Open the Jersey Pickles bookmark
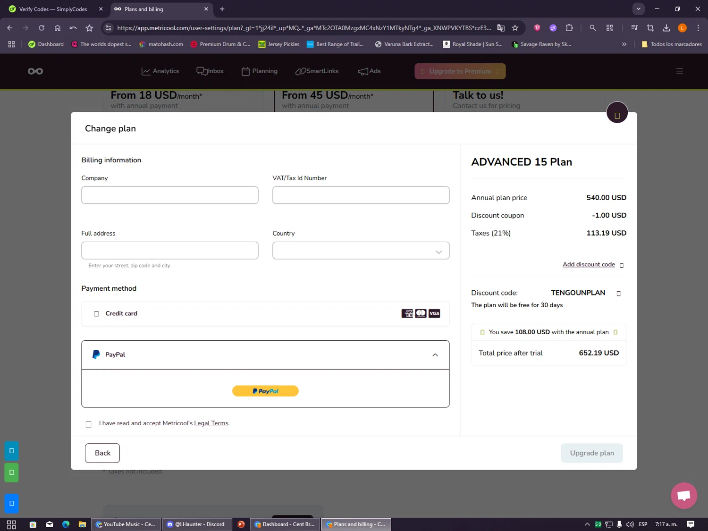708x531 pixels. tap(279, 44)
